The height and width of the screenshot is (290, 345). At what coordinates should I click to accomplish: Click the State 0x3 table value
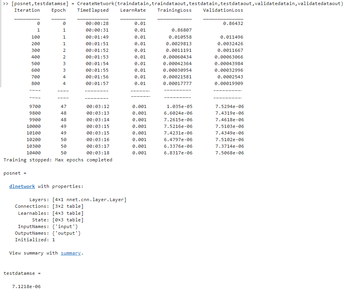click(67, 220)
